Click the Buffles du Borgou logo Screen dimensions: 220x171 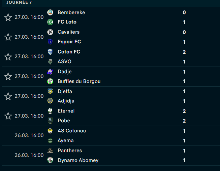(x=50, y=81)
